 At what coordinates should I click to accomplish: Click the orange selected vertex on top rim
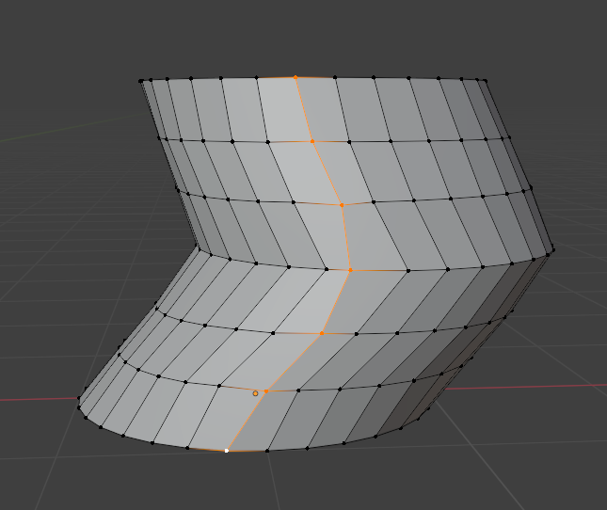296,77
